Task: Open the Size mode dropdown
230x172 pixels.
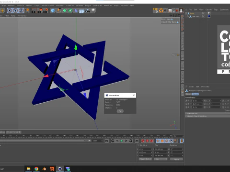Action: (161, 159)
